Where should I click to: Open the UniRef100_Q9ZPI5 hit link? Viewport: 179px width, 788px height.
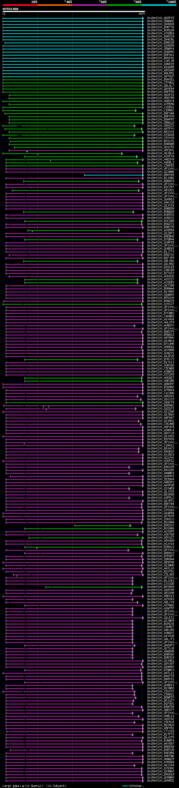(161, 18)
